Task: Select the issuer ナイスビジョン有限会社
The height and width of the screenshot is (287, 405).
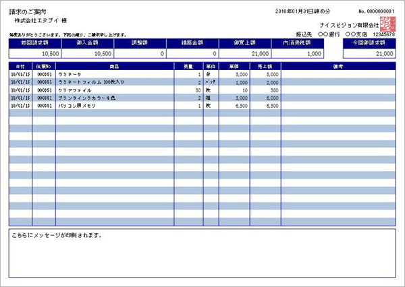Action: (x=349, y=26)
